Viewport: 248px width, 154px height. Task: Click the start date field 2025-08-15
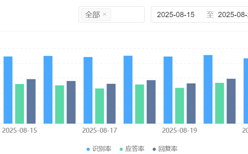click(x=175, y=15)
